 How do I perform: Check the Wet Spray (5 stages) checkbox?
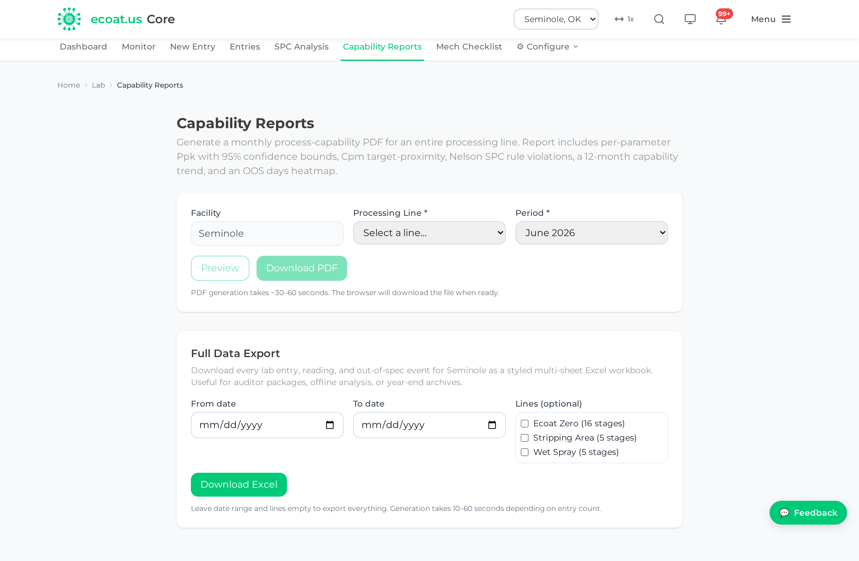[x=524, y=452]
